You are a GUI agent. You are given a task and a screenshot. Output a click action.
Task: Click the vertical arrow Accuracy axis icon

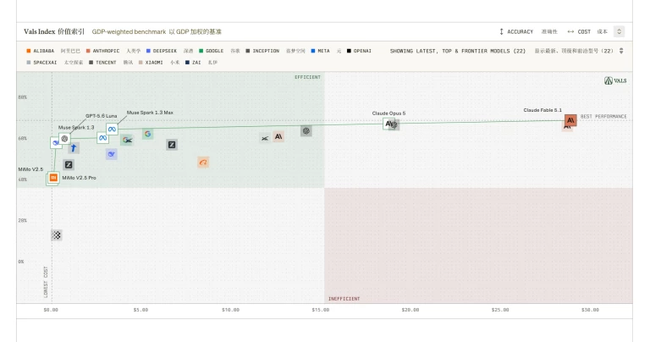(501, 31)
